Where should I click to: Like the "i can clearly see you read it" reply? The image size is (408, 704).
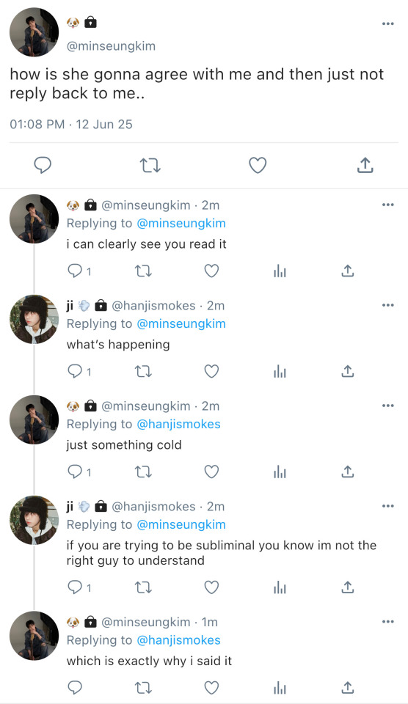point(211,271)
